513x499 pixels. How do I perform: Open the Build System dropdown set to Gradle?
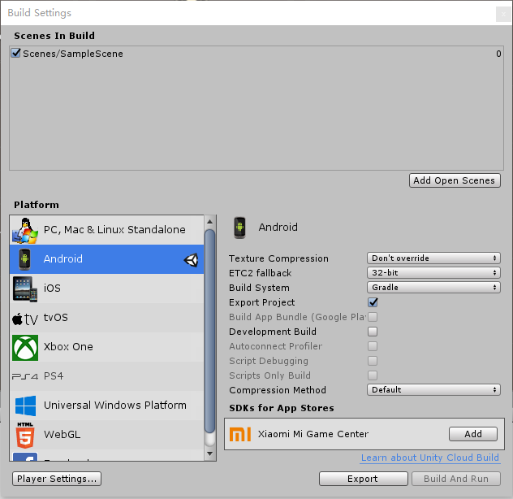point(433,288)
